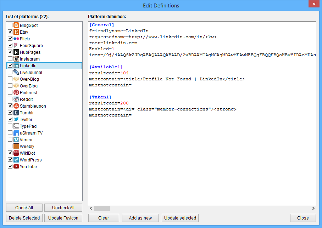
Task: Uncheck the Tumblr platform checkbox
Action: [10, 113]
